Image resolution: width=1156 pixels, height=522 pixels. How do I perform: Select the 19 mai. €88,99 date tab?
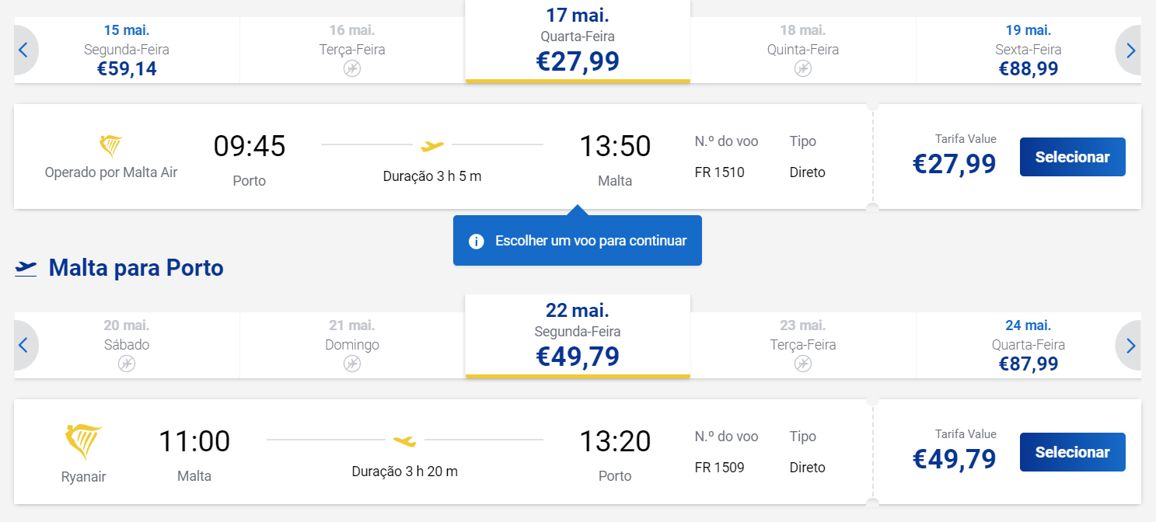point(1028,50)
